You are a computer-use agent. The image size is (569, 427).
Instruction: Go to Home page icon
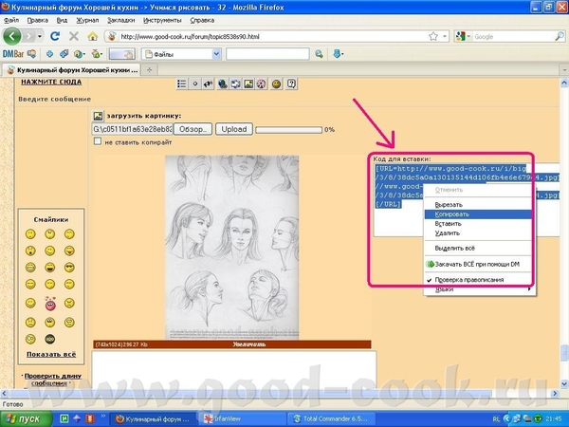tap(93, 36)
